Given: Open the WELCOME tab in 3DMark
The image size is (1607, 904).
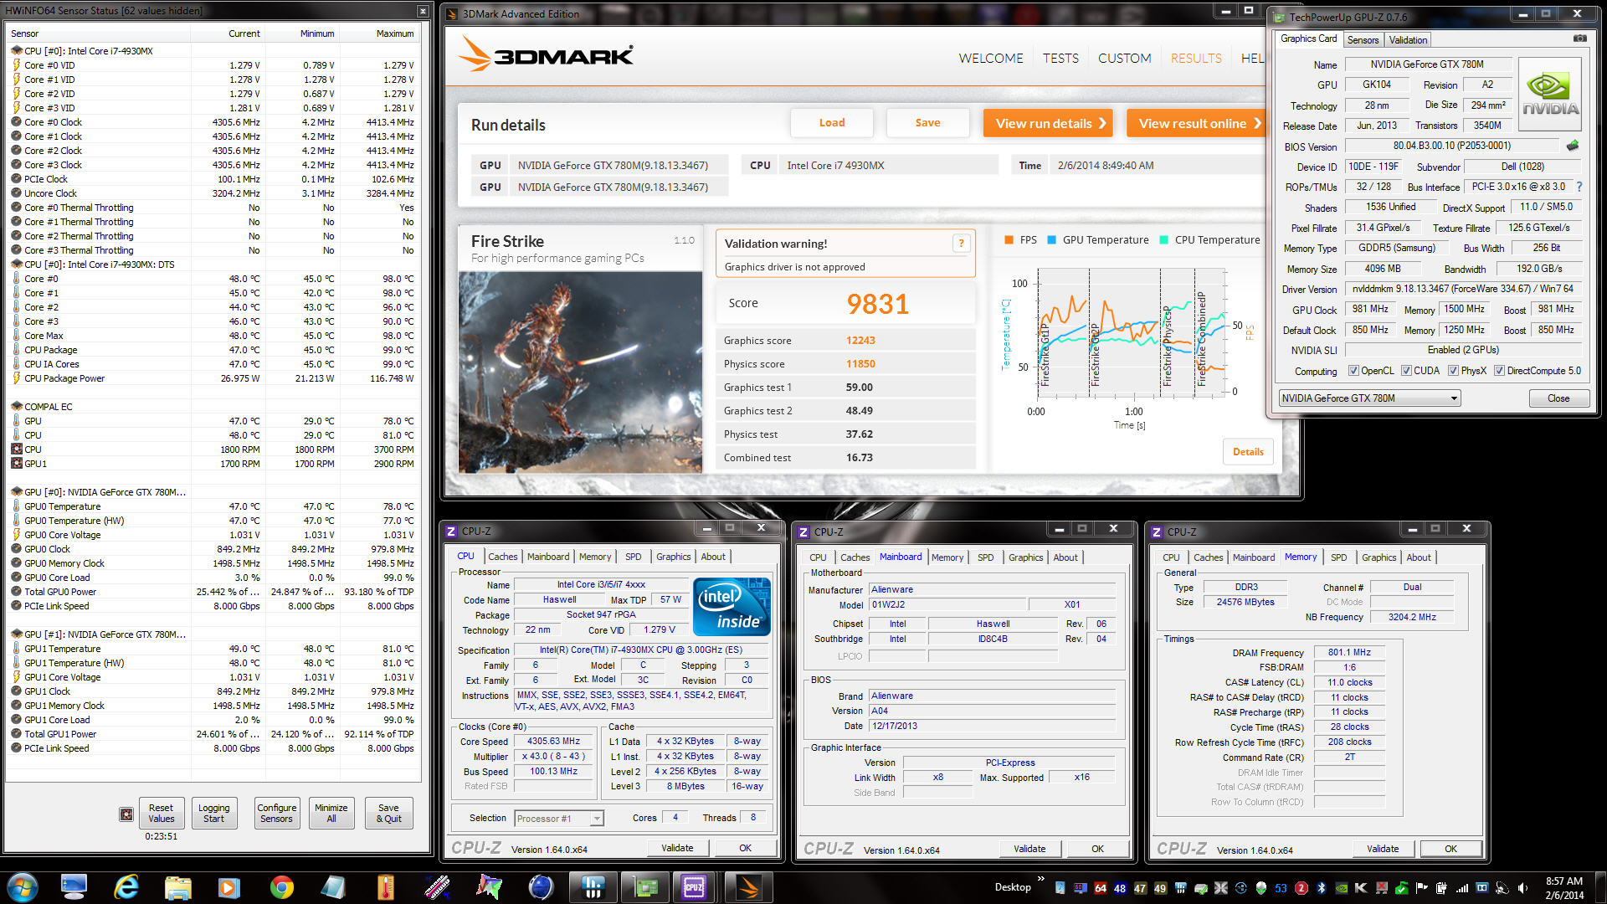Looking at the screenshot, I should pos(991,58).
